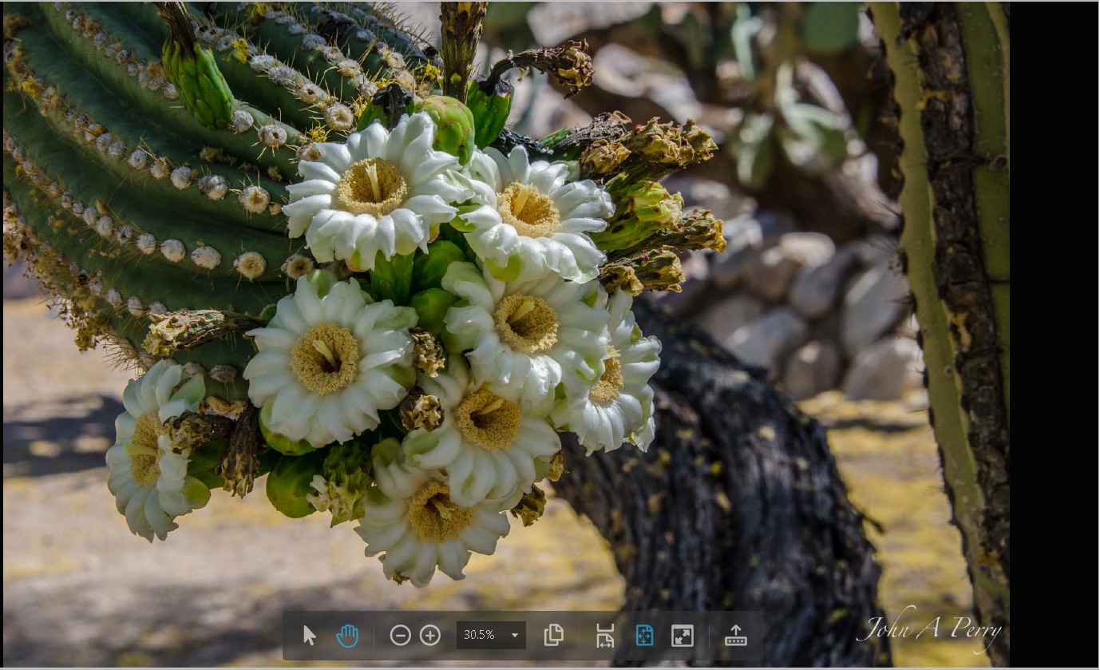
Task: Click the topmost left white cactus flower
Action: 371,190
